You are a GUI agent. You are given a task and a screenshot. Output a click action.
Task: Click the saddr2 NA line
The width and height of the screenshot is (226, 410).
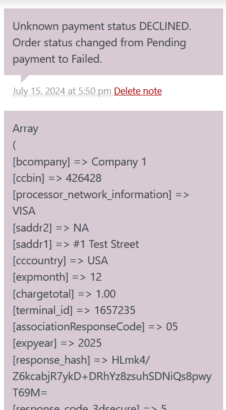[x=51, y=228]
